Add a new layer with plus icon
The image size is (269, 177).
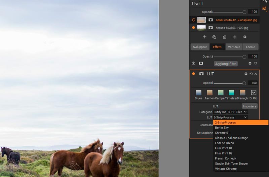tap(204, 37)
